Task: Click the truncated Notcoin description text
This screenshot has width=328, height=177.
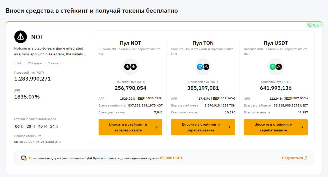Action: [x=50, y=51]
